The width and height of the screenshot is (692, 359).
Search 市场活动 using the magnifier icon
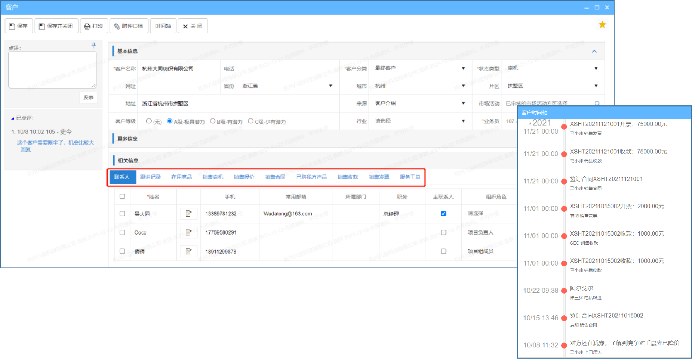click(x=597, y=103)
